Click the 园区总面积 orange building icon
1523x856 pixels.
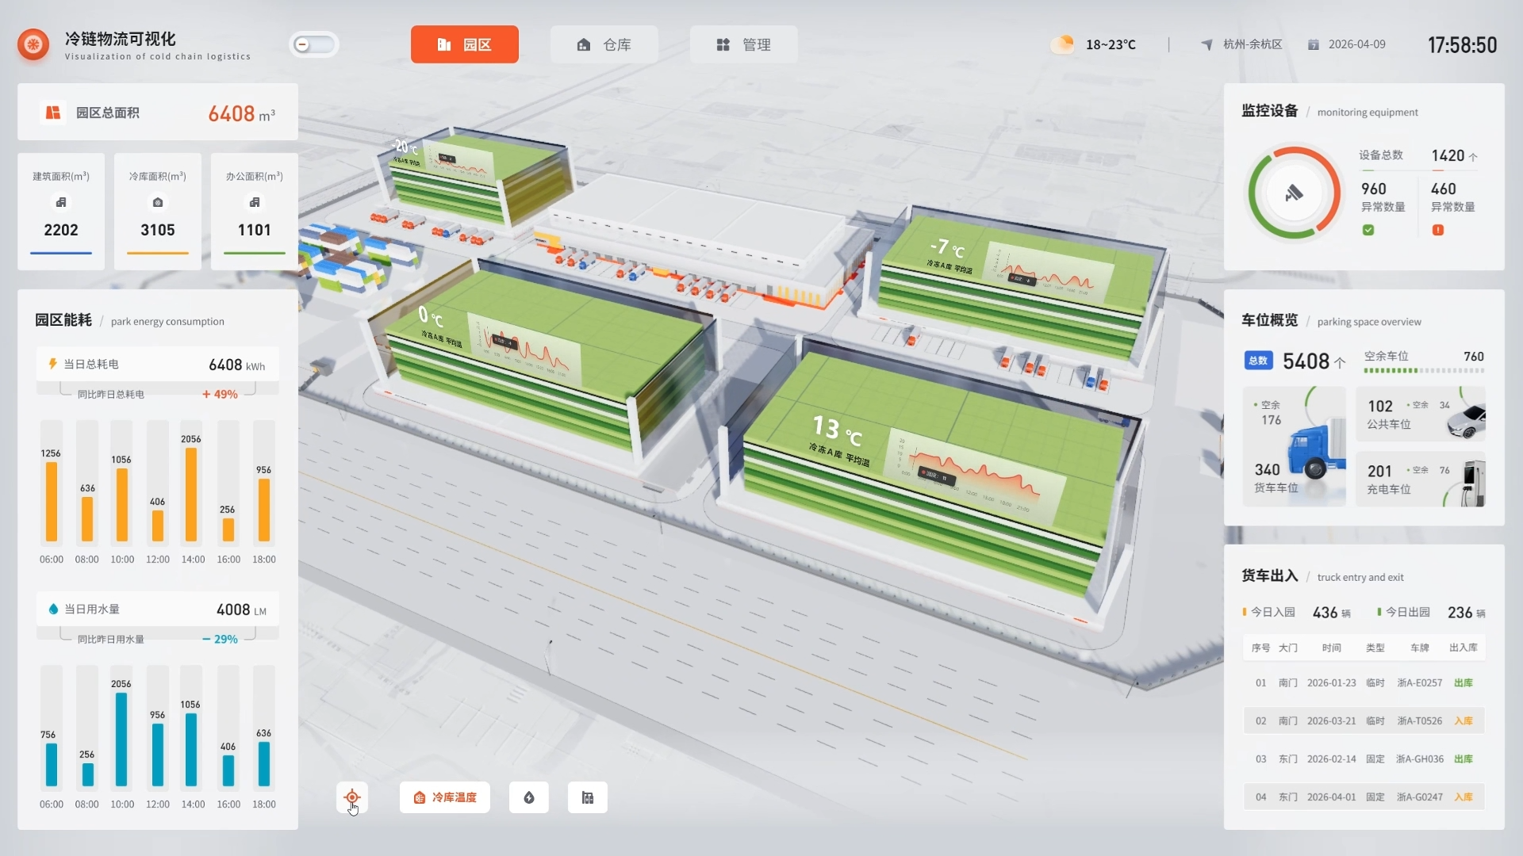coord(53,113)
